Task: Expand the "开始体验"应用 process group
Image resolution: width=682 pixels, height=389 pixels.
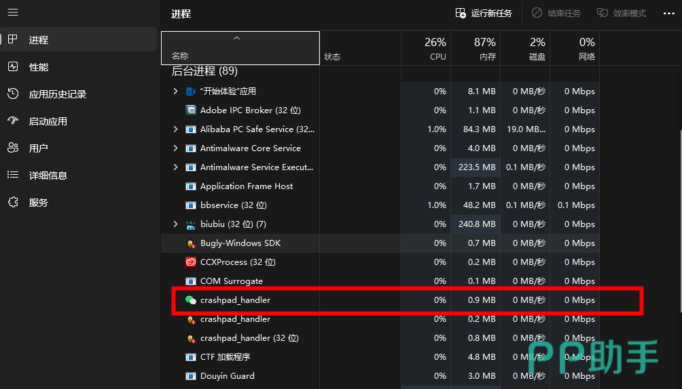Action: [175, 91]
